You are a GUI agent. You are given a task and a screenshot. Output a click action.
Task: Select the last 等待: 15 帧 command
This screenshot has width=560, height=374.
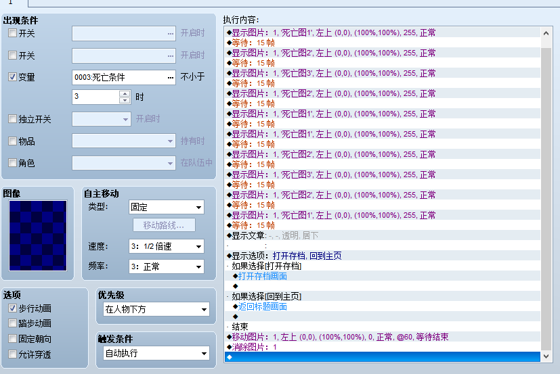click(x=382, y=225)
